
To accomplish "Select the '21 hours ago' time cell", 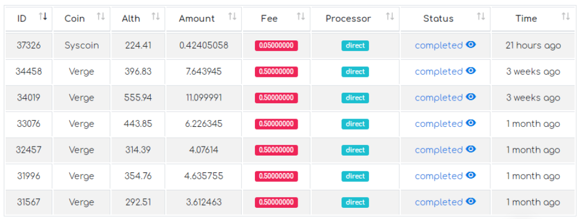I will point(533,45).
